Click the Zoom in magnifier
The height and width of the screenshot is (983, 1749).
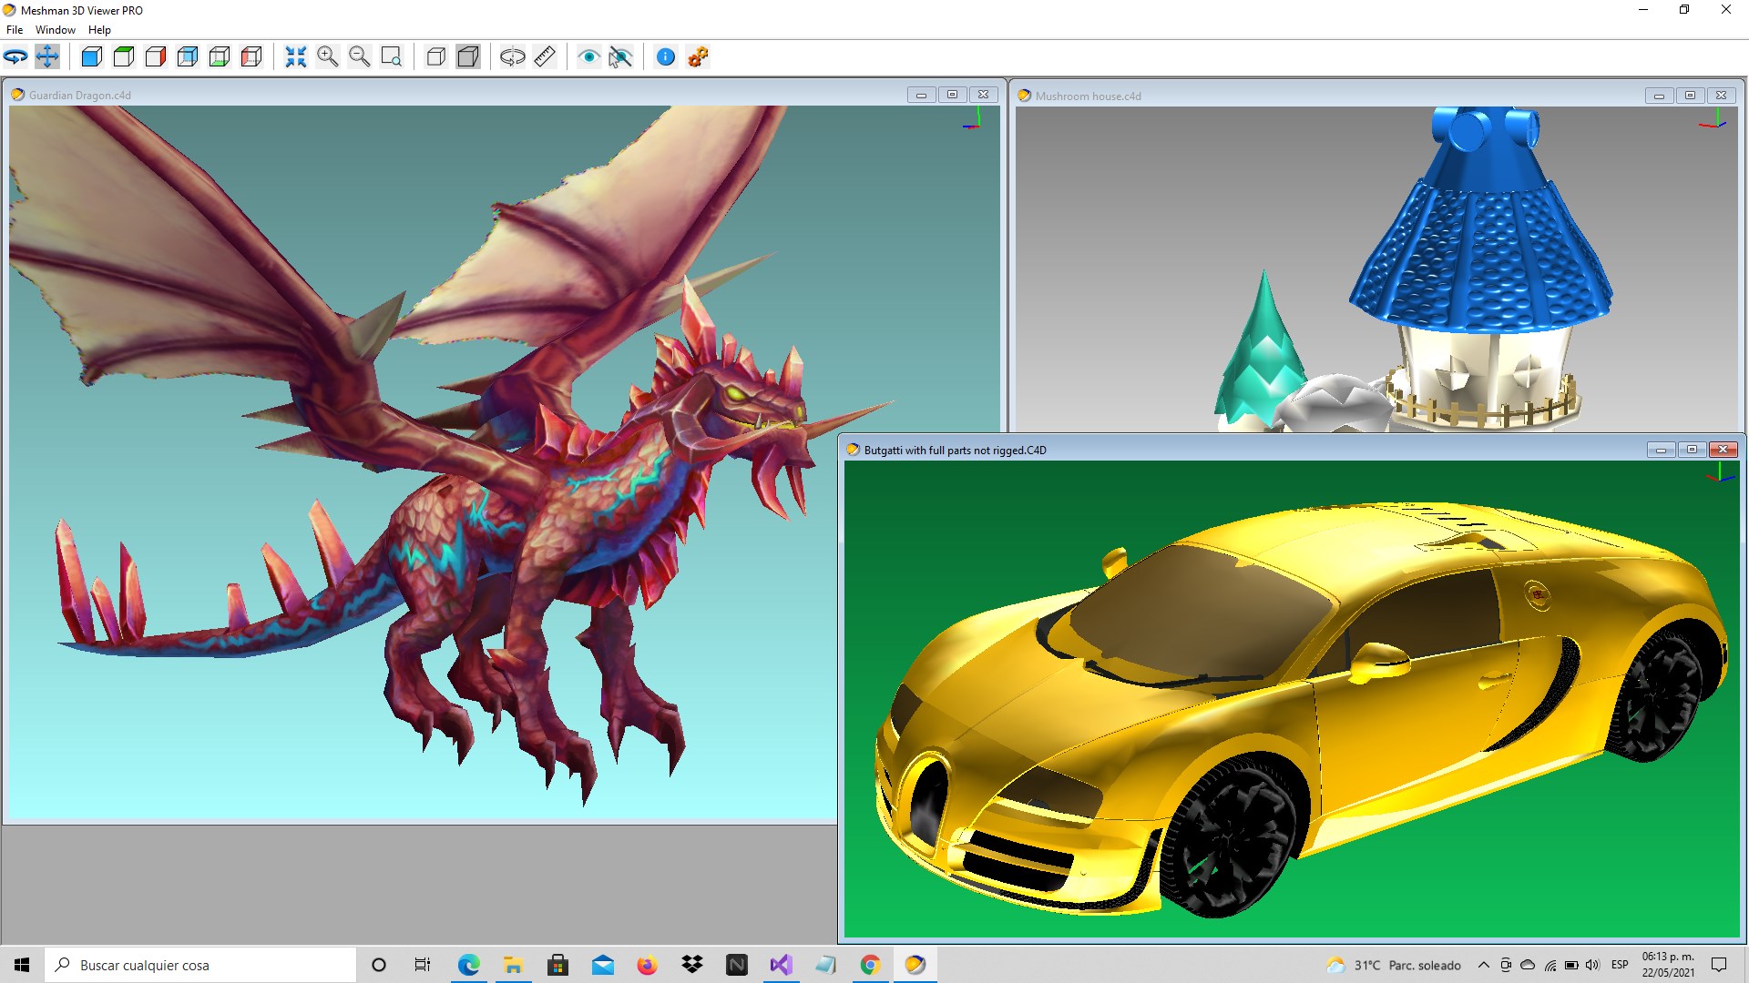pos(328,56)
